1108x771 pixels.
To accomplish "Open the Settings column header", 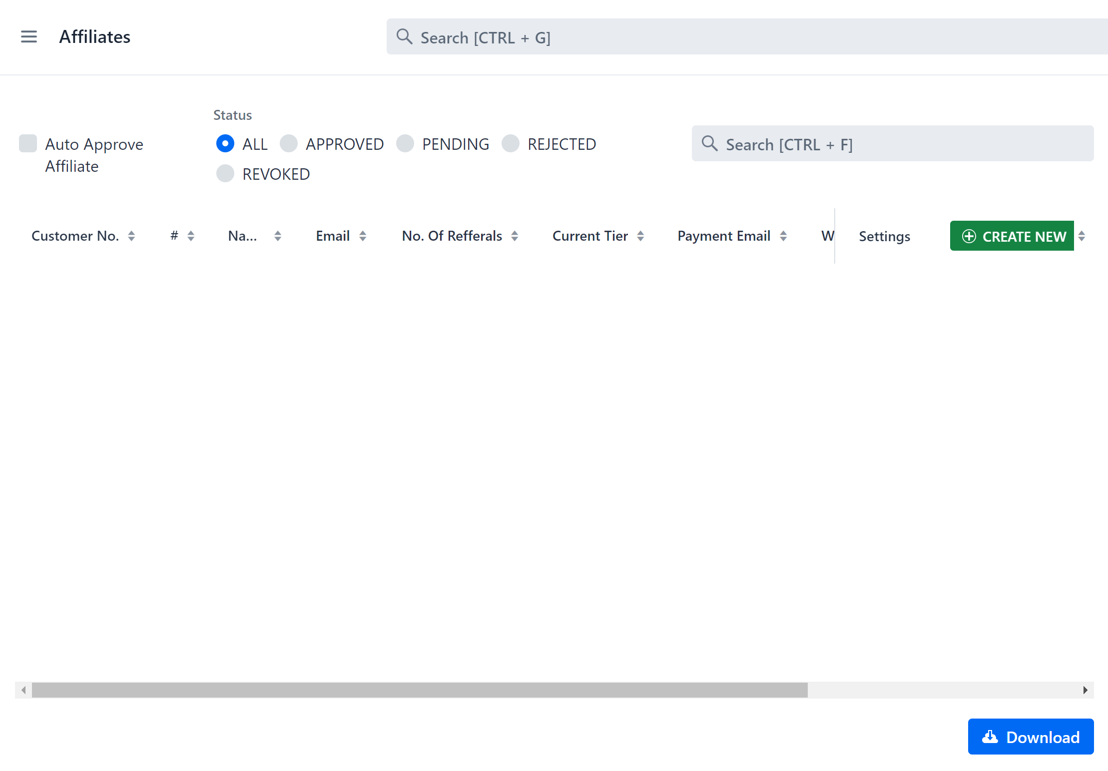I will coord(884,236).
